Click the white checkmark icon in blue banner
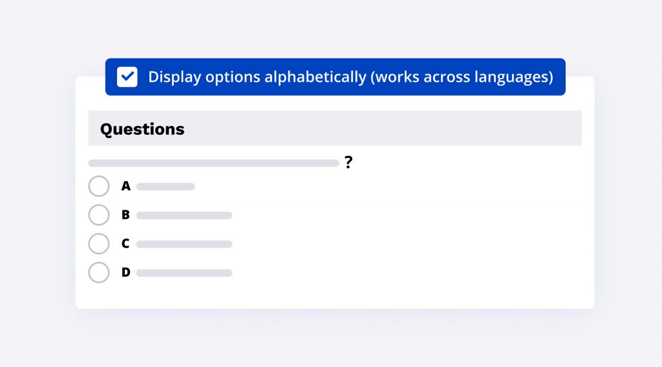The height and width of the screenshot is (367, 662). 127,77
